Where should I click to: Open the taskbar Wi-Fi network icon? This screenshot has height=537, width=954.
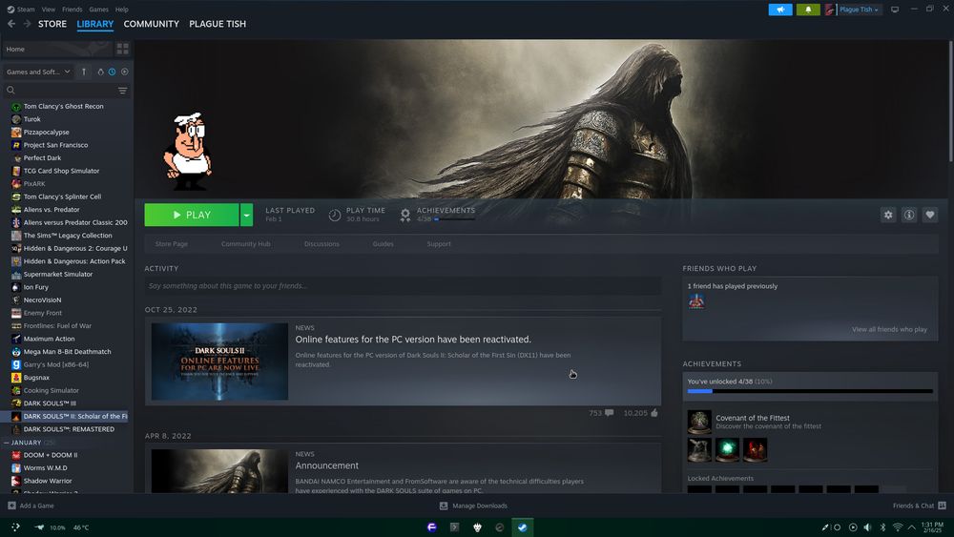point(898,527)
